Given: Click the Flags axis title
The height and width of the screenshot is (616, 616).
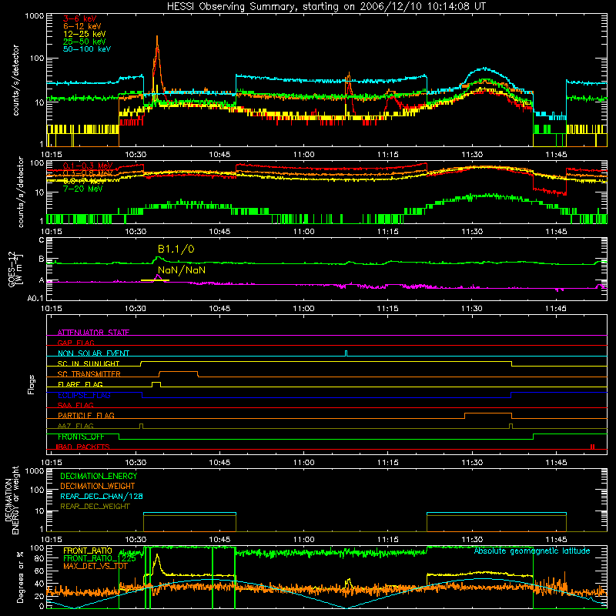Looking at the screenshot, I should (32, 384).
